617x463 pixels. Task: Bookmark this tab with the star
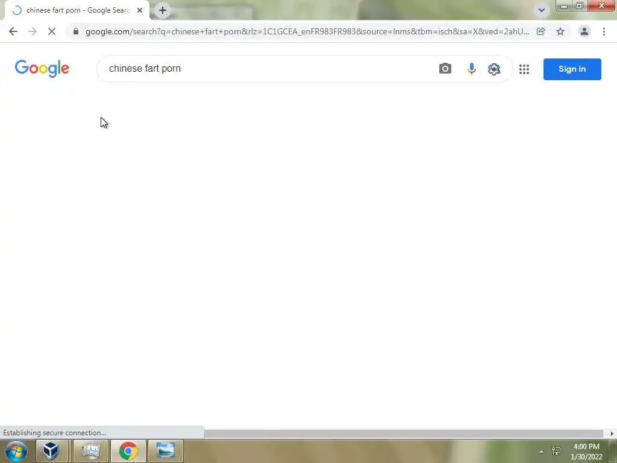[x=560, y=31]
